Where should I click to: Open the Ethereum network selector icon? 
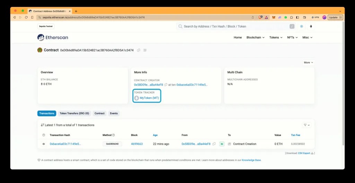[x=311, y=26]
